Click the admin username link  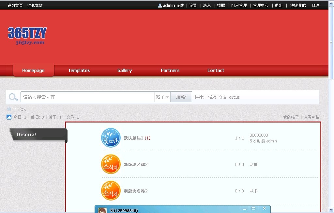pos(169,6)
